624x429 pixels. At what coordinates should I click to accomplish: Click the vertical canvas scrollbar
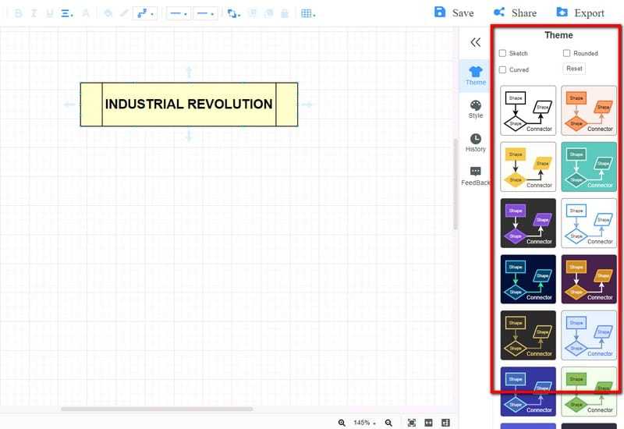456,184
